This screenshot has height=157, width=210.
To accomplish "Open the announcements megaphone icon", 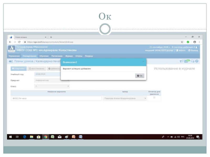I will click(x=181, y=61).
